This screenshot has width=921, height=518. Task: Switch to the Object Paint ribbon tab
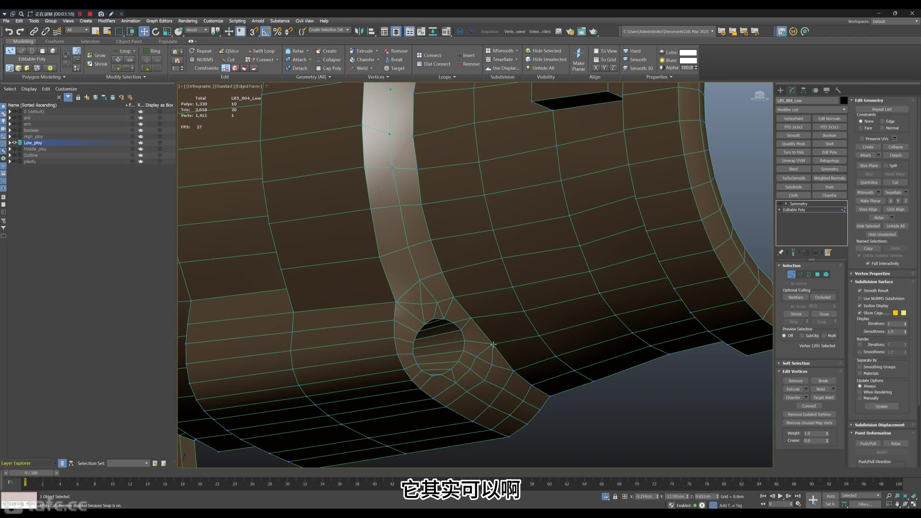(x=129, y=42)
